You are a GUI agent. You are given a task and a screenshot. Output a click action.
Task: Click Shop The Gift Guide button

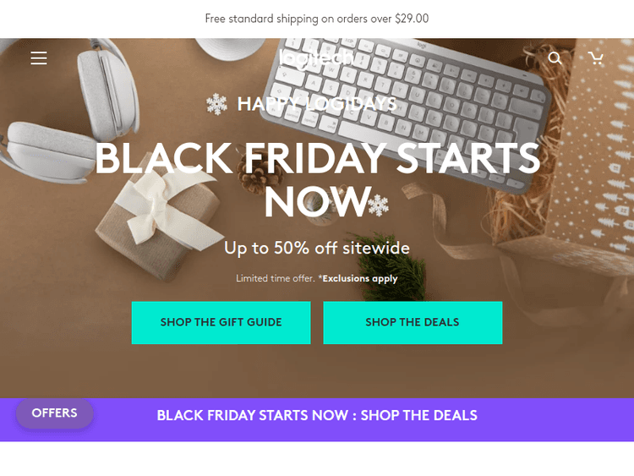[221, 322]
